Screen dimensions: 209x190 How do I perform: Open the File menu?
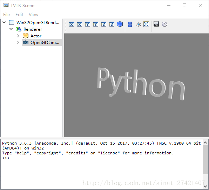point(6,14)
